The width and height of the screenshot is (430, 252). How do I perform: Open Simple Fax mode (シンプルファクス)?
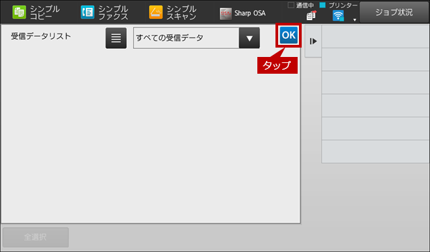[x=104, y=12]
